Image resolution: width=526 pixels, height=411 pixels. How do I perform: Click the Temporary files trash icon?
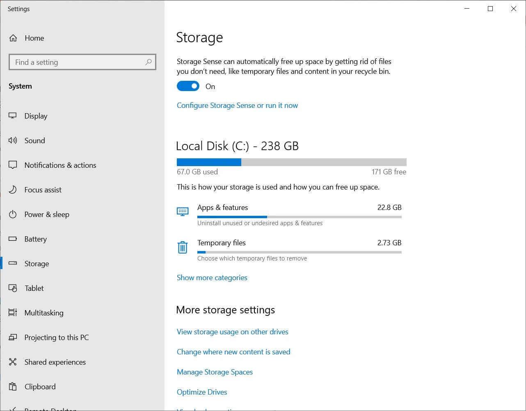[183, 247]
